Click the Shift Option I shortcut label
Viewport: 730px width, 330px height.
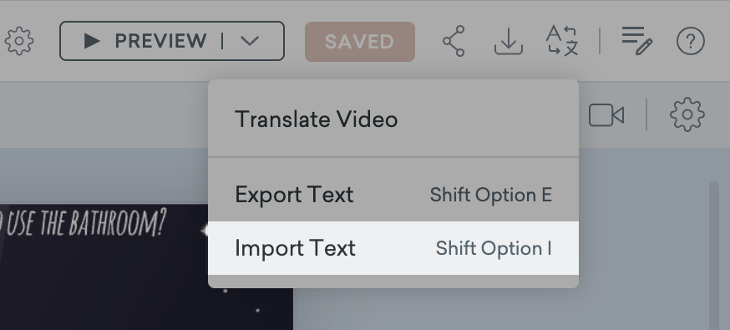tap(494, 249)
